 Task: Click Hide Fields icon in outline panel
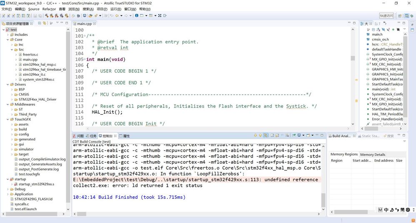[383, 30]
